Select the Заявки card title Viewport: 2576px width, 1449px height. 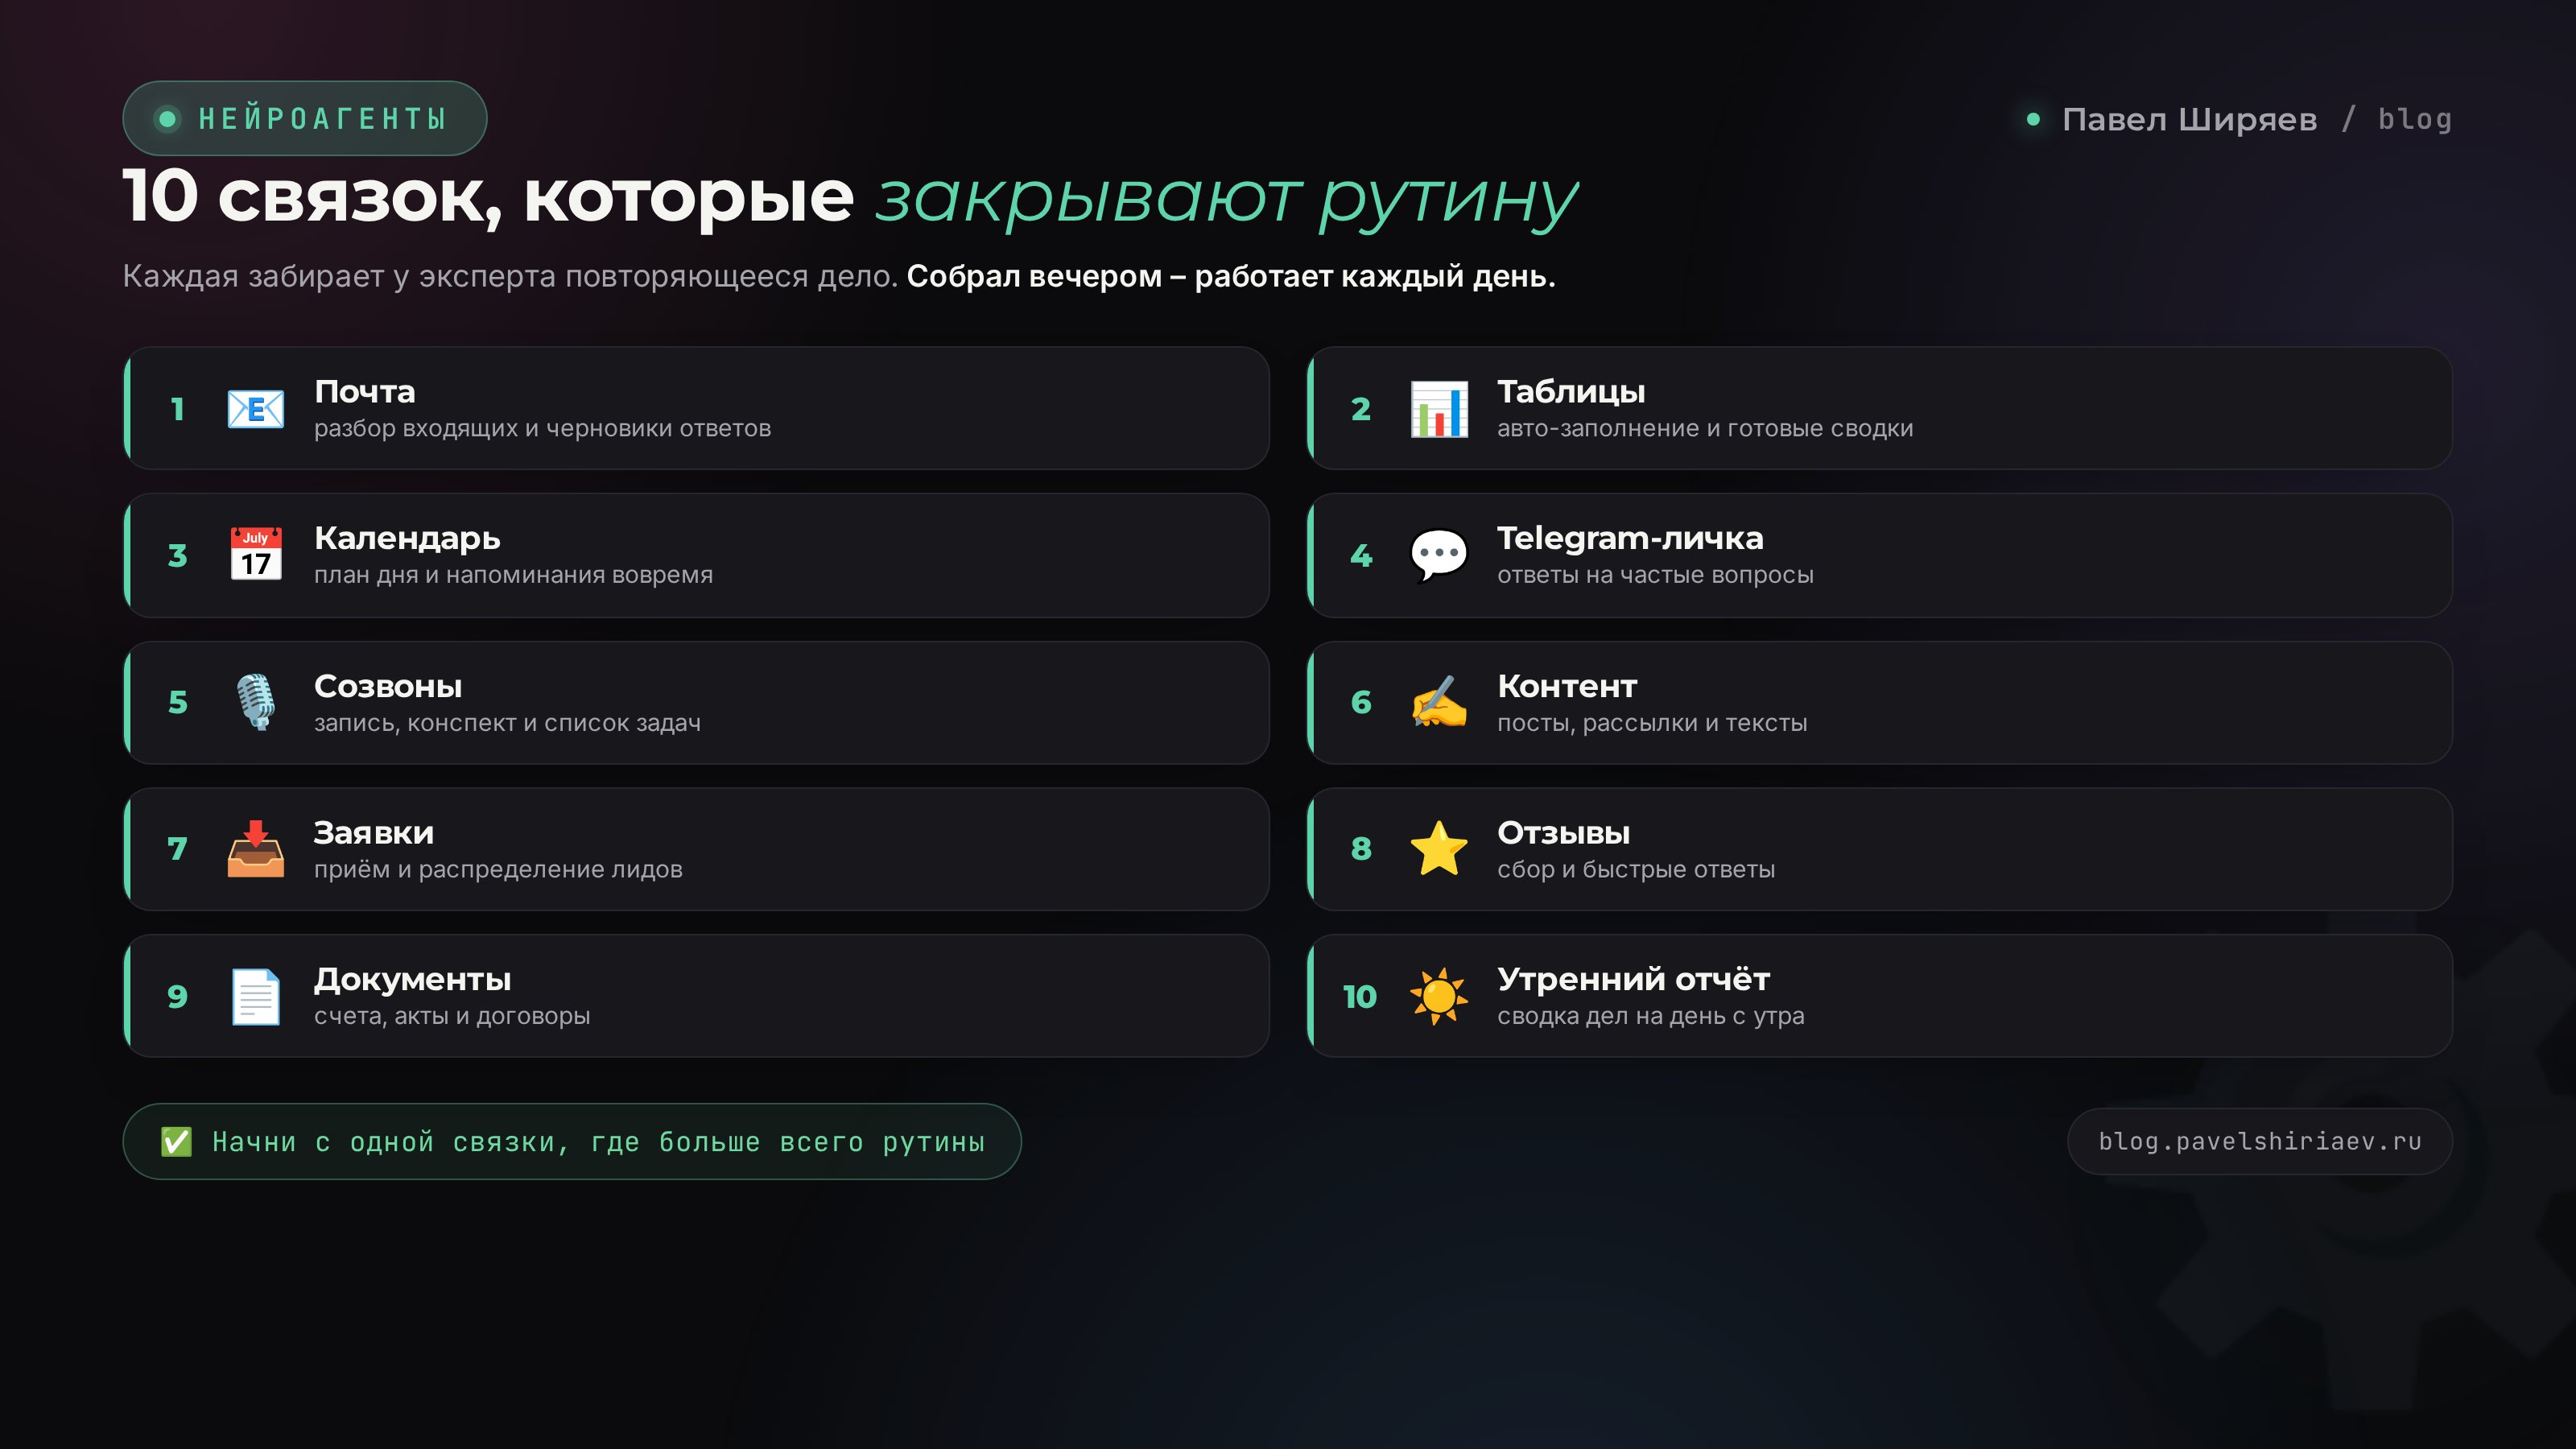tap(373, 832)
